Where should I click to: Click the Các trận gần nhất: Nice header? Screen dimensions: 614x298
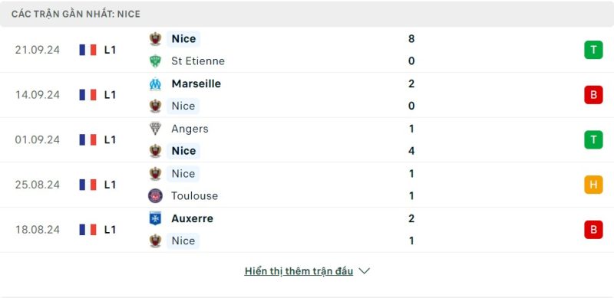coord(75,14)
